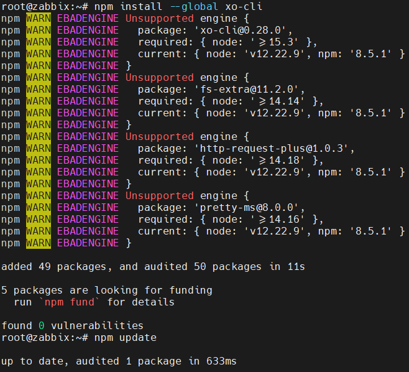Viewport: 409px width, 372px height.
Task: Click the 'pretty-ms@8.0.0' package name
Action: click(x=247, y=207)
